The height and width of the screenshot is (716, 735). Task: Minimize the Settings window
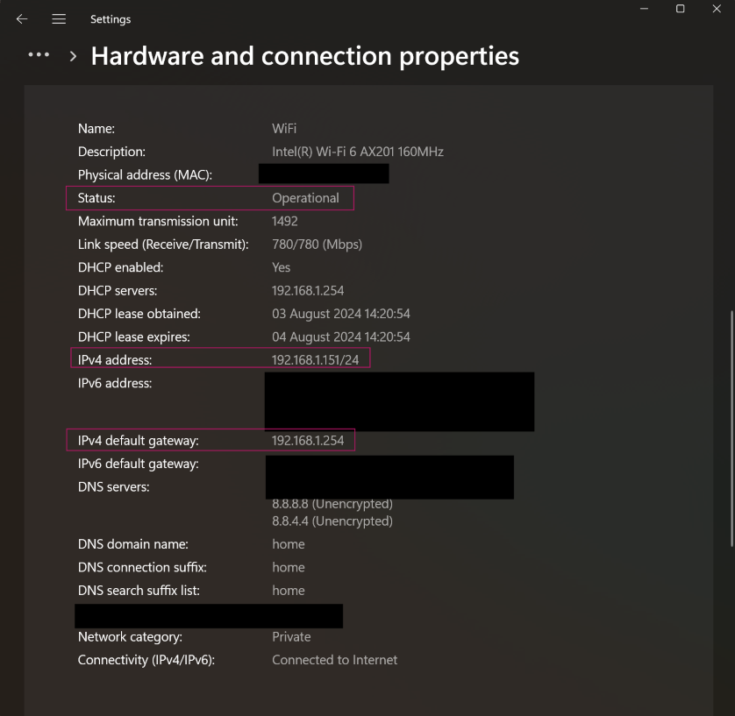644,9
